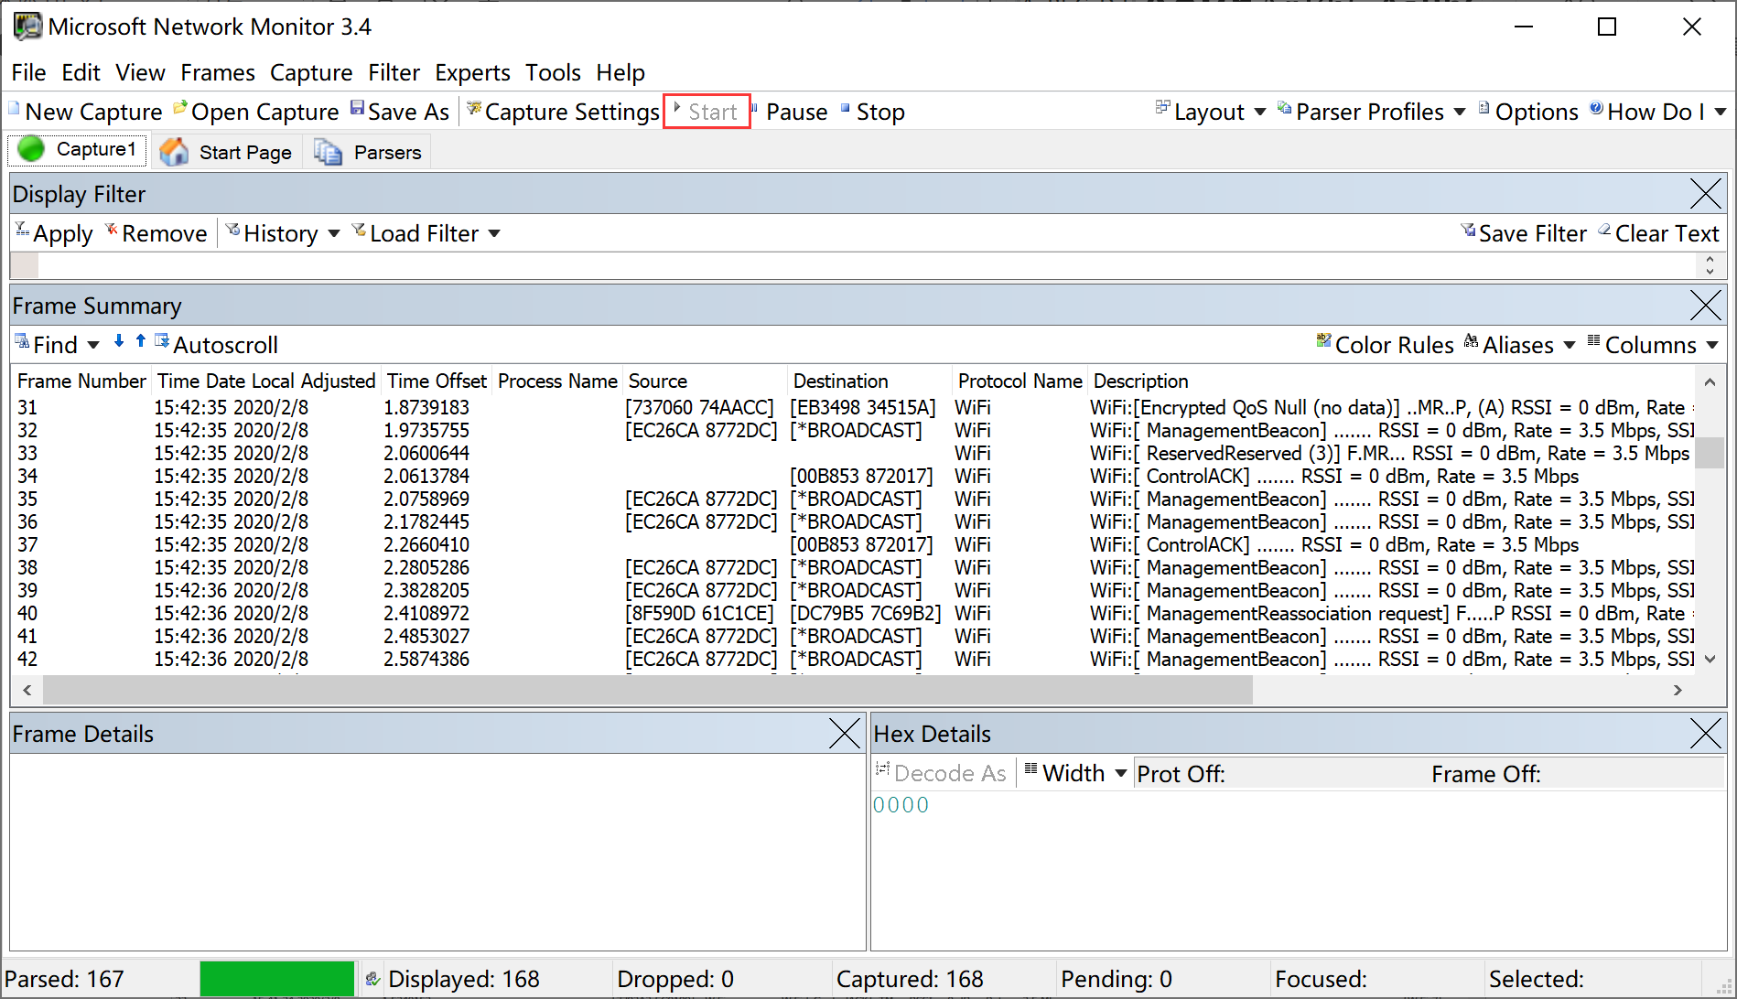Click Clear Text in Display Filter
Screen dimensions: 1737x999
1658,233
